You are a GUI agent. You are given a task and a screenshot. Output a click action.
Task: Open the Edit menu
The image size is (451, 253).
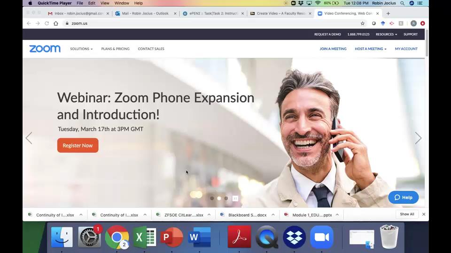point(92,3)
